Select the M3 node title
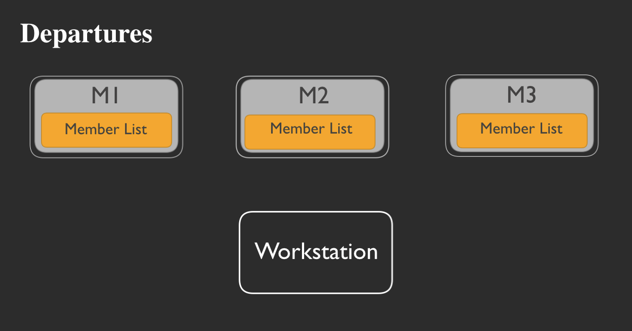 (521, 95)
